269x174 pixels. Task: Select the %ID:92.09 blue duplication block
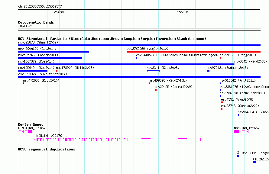(x=254, y=162)
